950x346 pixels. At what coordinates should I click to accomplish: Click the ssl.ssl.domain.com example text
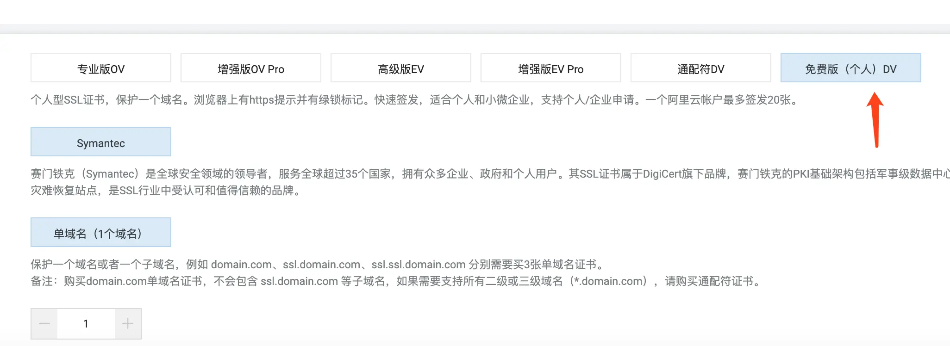419,265
